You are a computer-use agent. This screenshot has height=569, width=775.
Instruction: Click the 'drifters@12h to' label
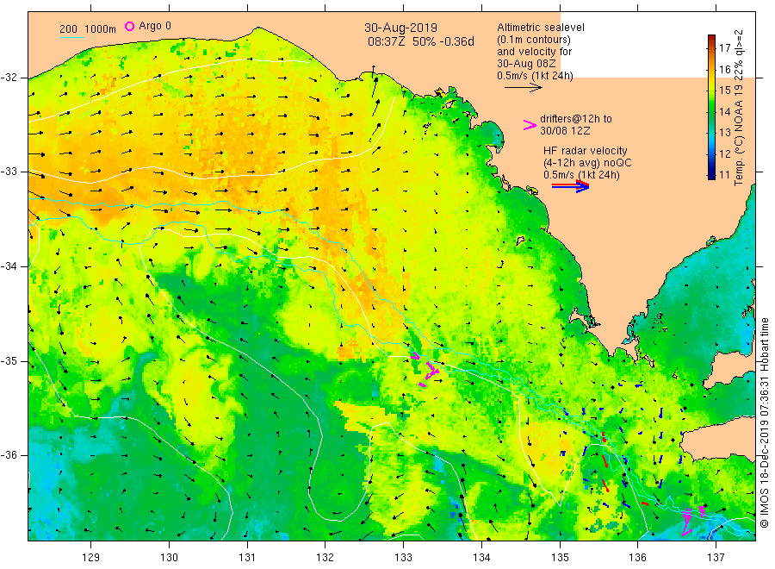point(576,119)
